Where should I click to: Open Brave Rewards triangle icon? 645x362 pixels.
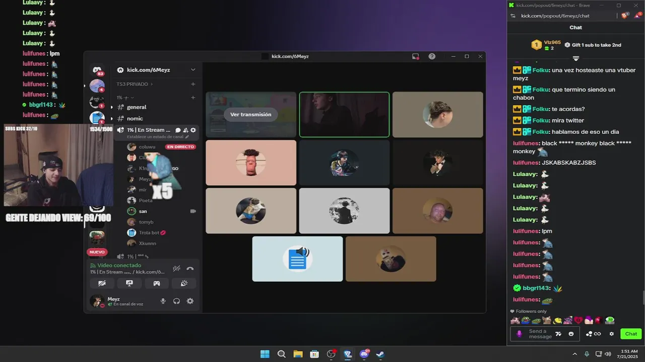[637, 16]
